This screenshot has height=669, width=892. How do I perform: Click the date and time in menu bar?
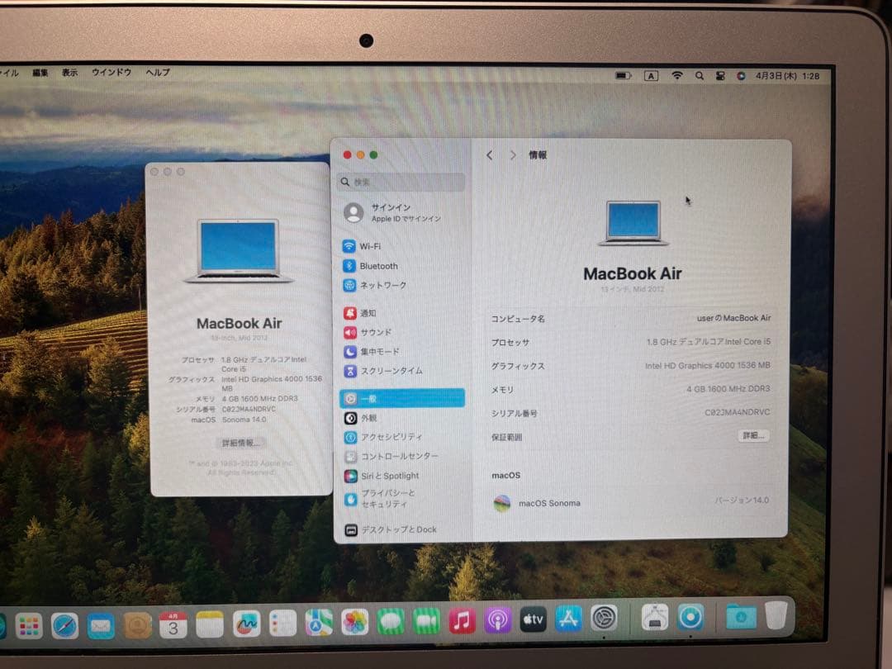(787, 76)
